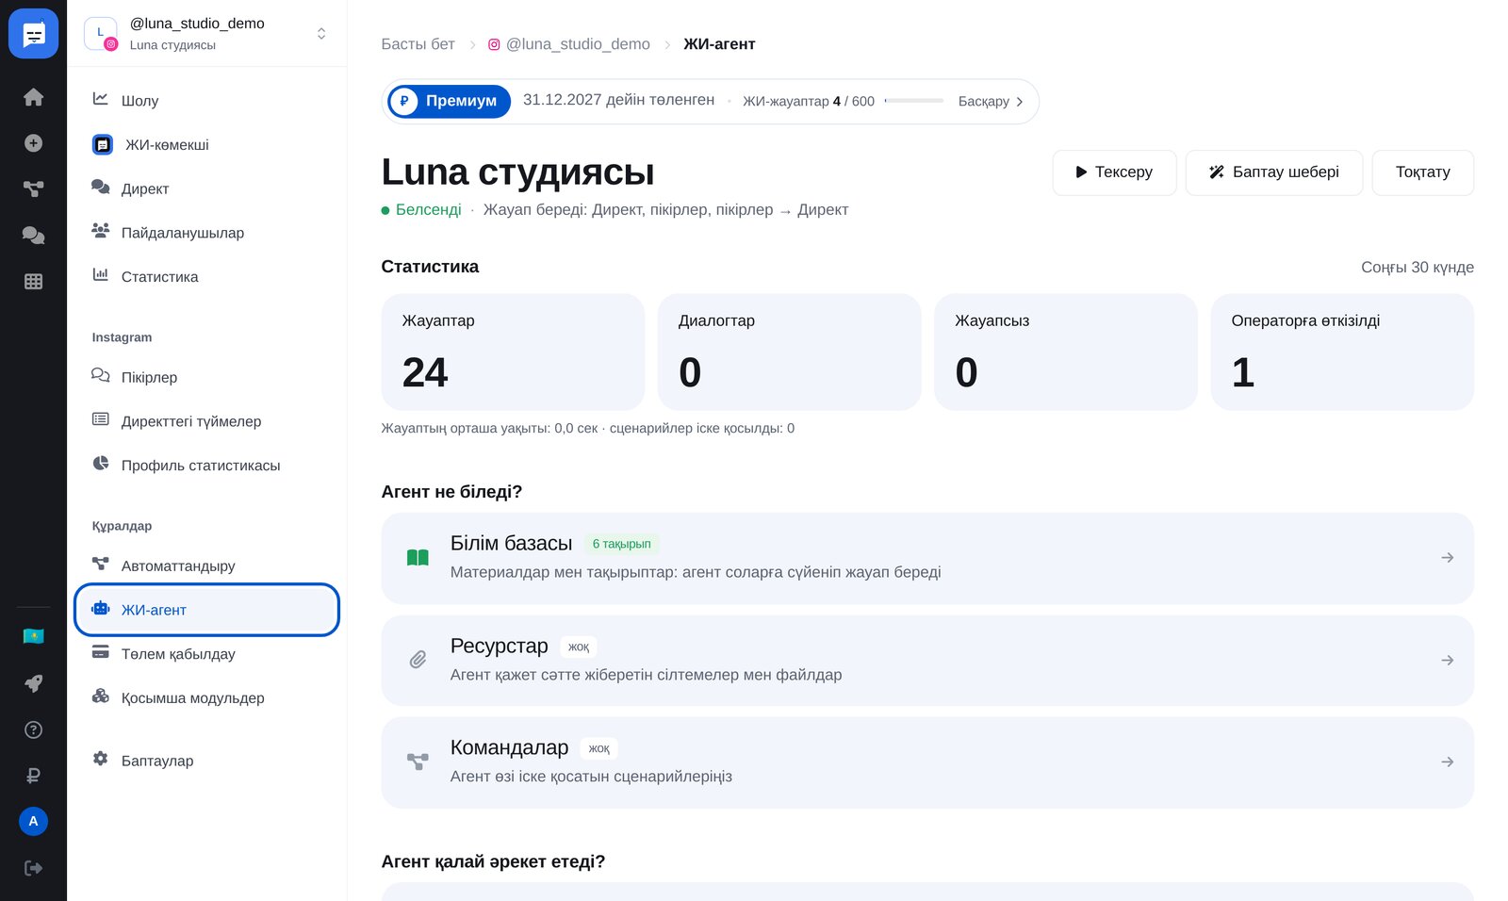
Task: Open Төлем қабылдау item
Action: tap(206, 653)
